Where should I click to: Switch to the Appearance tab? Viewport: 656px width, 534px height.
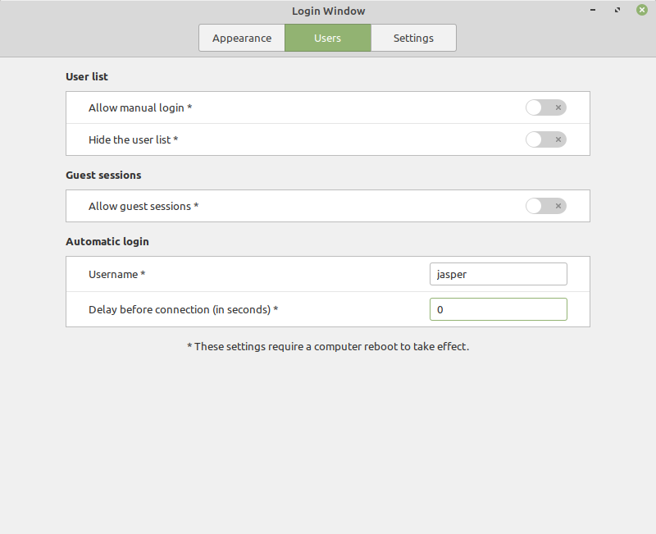coord(242,38)
